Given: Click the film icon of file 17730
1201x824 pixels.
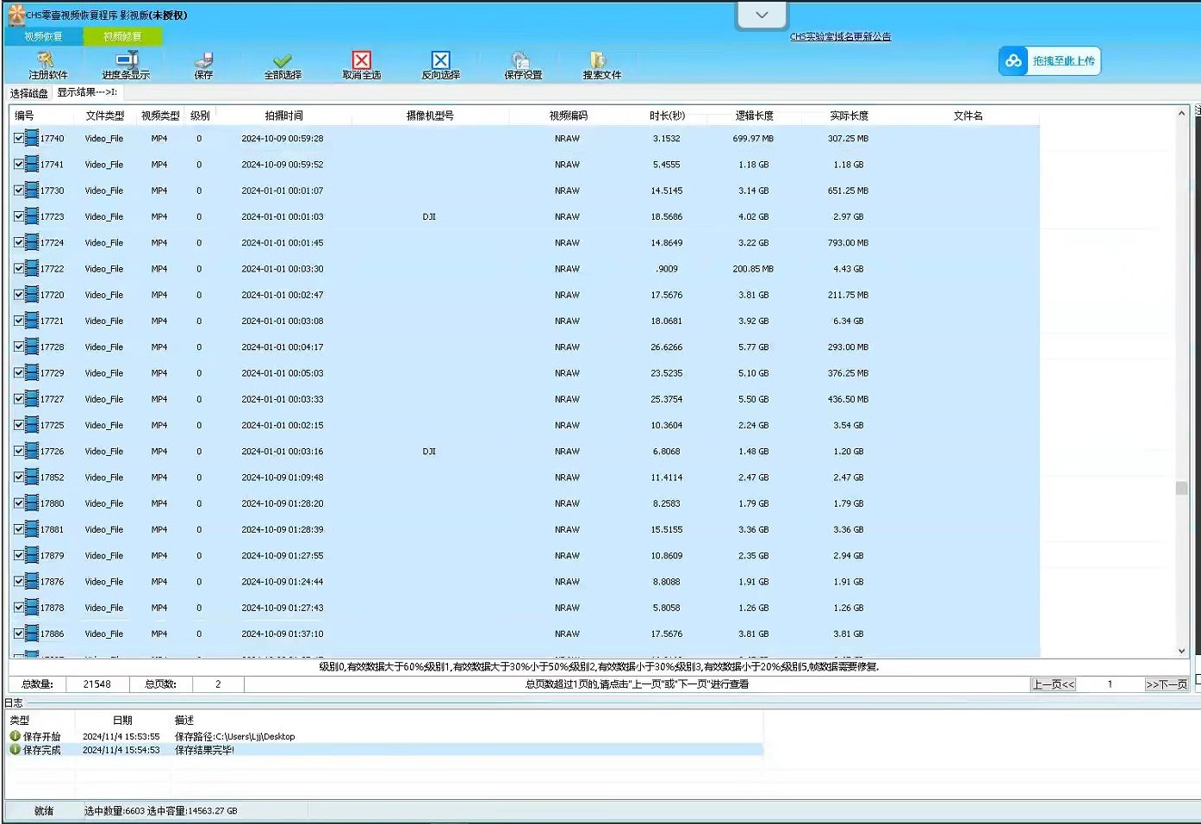Looking at the screenshot, I should 32,190.
